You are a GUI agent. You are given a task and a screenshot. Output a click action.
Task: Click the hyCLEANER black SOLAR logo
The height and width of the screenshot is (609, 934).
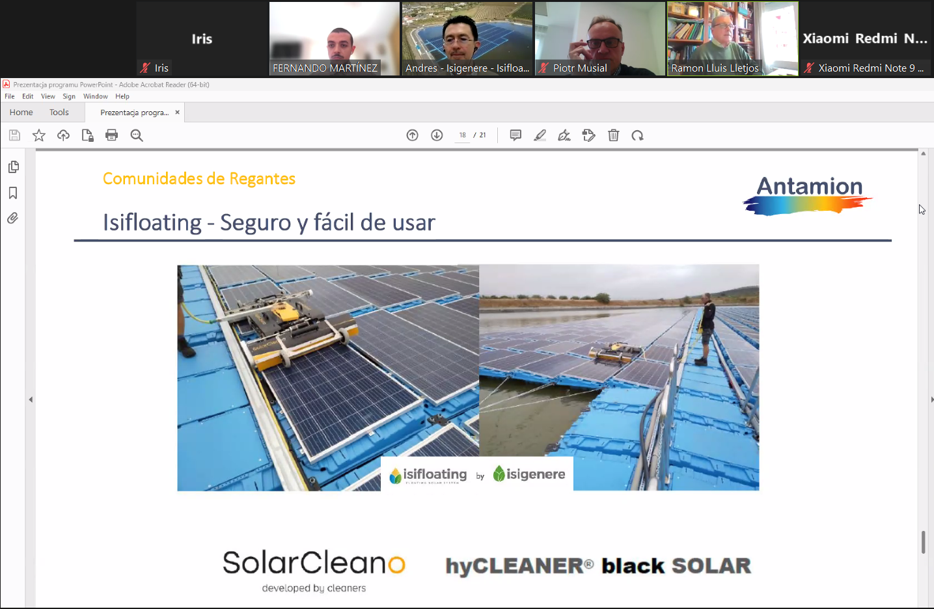[598, 566]
